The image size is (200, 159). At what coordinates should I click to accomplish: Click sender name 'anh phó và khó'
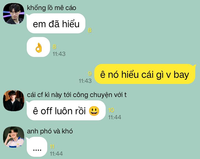click(x=50, y=131)
